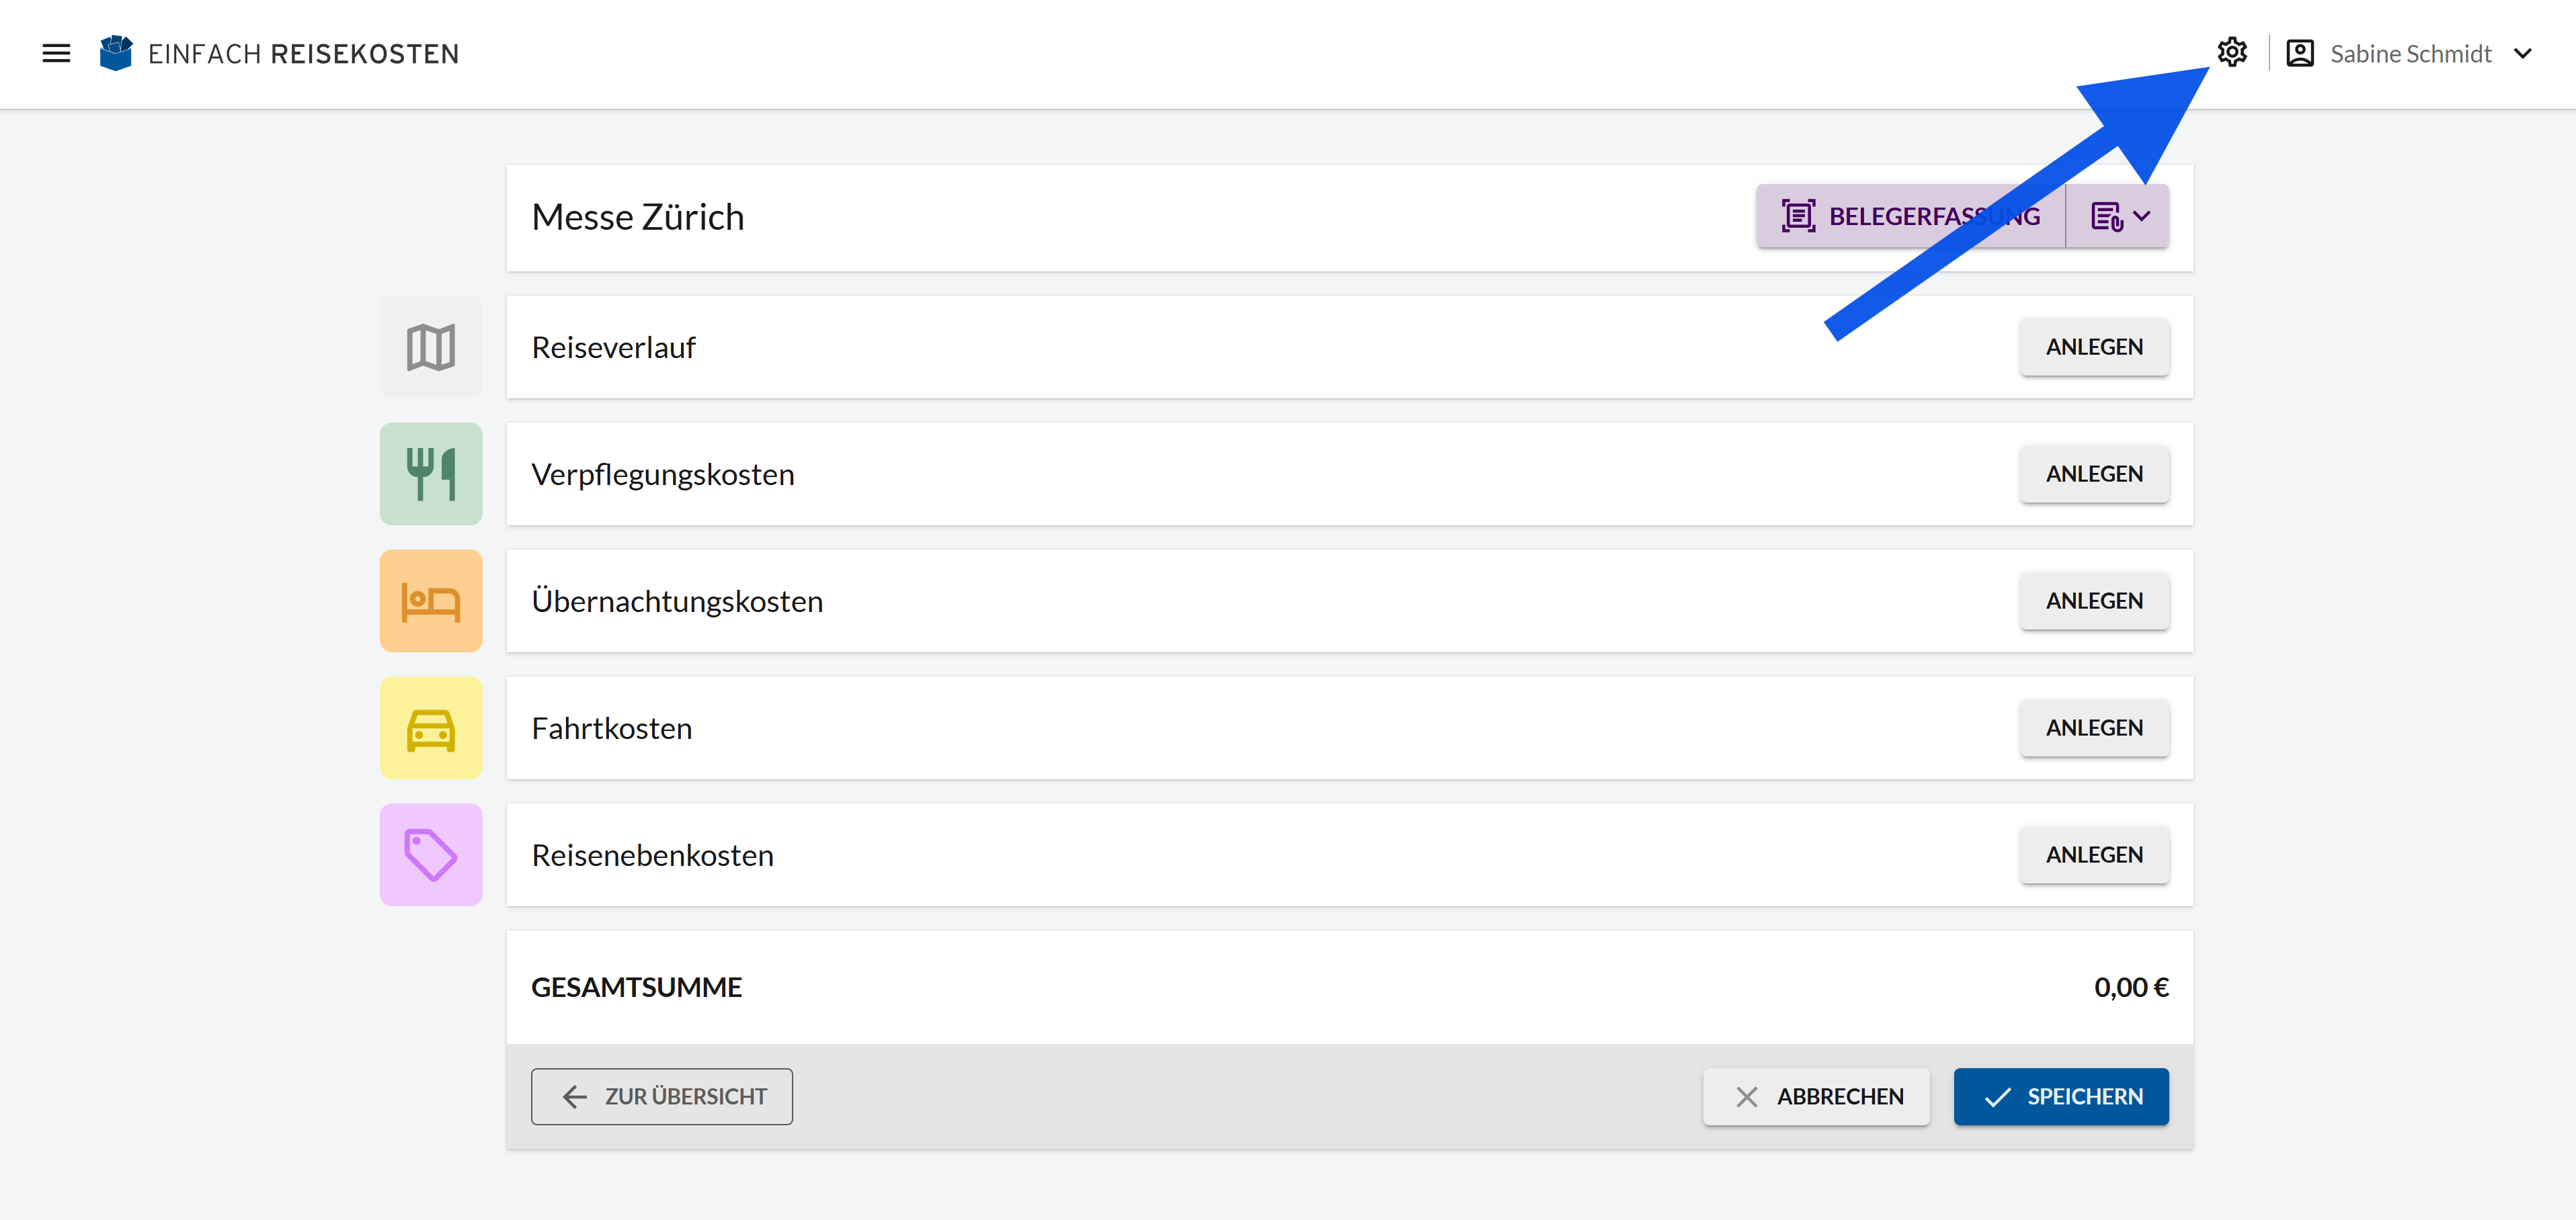Create a Reiseverlauf entry with Anlegen
Screen dimensions: 2576x1220
pyautogui.click(x=2094, y=347)
